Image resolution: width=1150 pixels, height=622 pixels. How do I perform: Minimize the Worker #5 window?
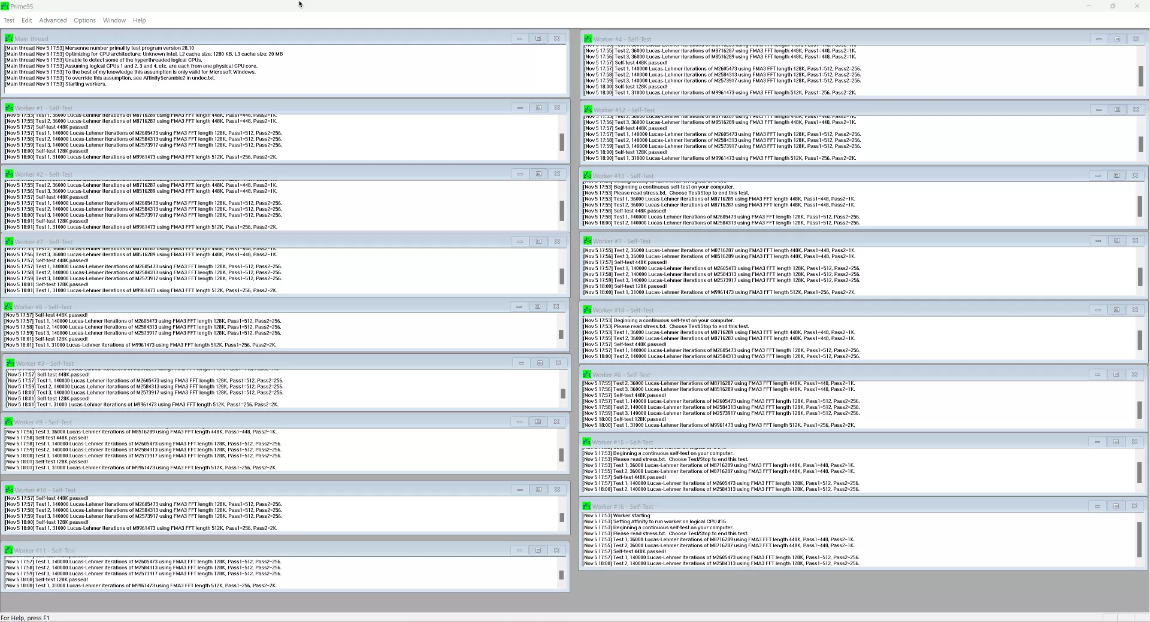pyautogui.click(x=1098, y=241)
